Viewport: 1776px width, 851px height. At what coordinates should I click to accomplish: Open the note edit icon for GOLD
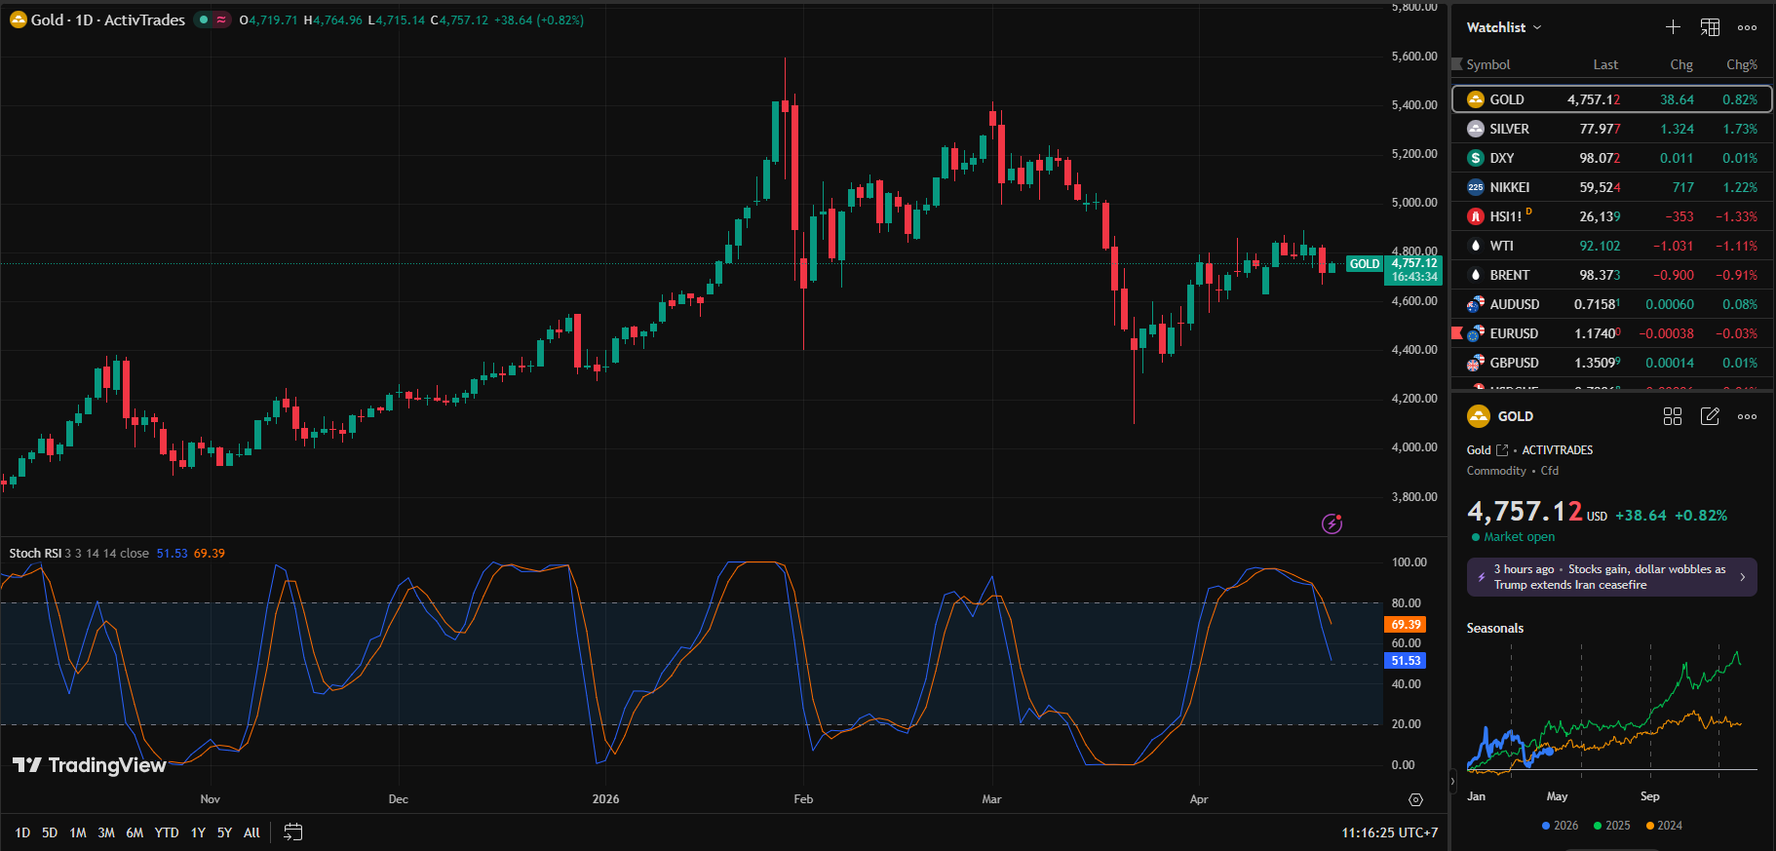pos(1710,416)
